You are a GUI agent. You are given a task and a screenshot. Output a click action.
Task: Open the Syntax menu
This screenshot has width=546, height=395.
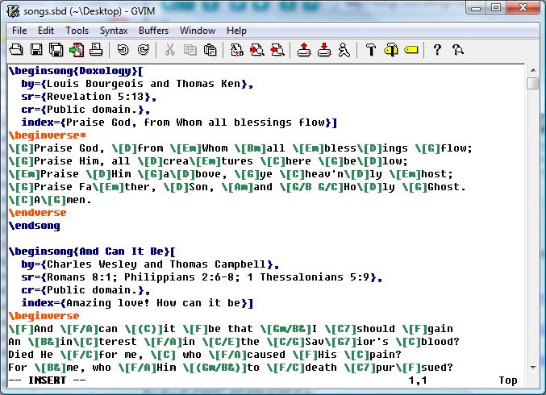[114, 31]
